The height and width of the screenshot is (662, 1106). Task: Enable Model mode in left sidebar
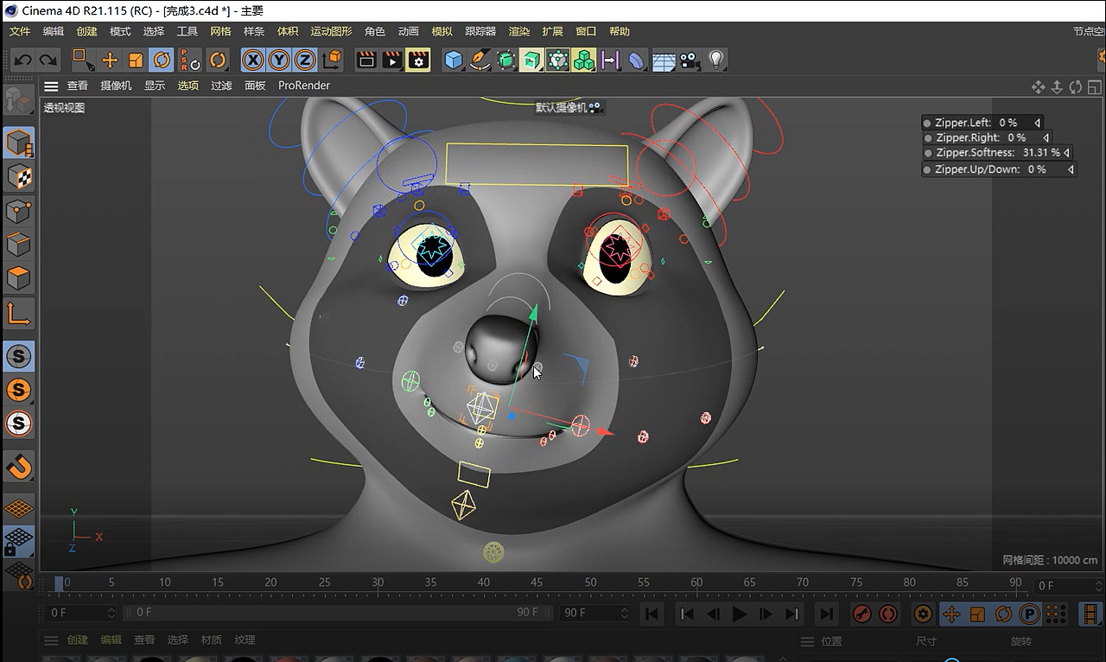pos(18,143)
